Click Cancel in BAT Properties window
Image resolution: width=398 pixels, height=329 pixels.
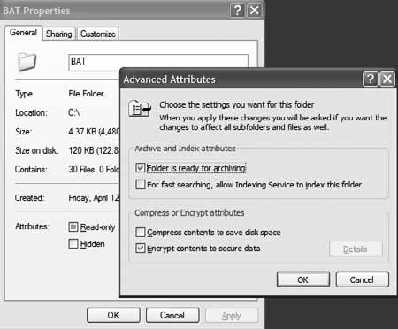(x=172, y=315)
